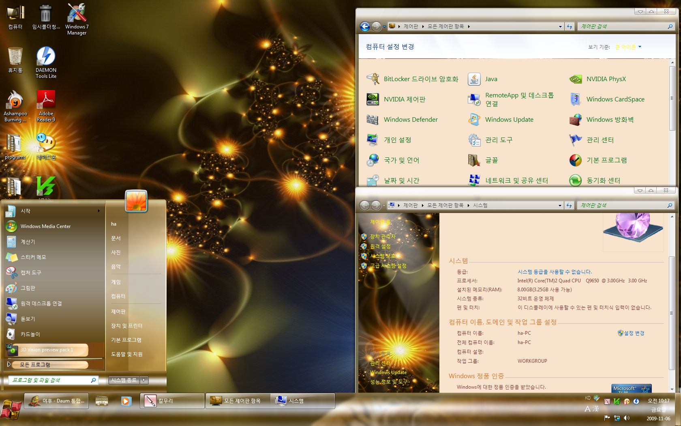Click control panel window vertical scrollbar
Screen dimensions: 681x426
tap(672, 97)
